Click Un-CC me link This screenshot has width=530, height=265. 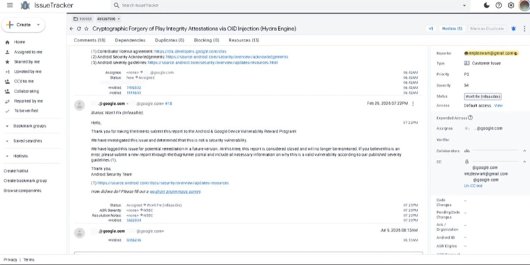coord(473,186)
